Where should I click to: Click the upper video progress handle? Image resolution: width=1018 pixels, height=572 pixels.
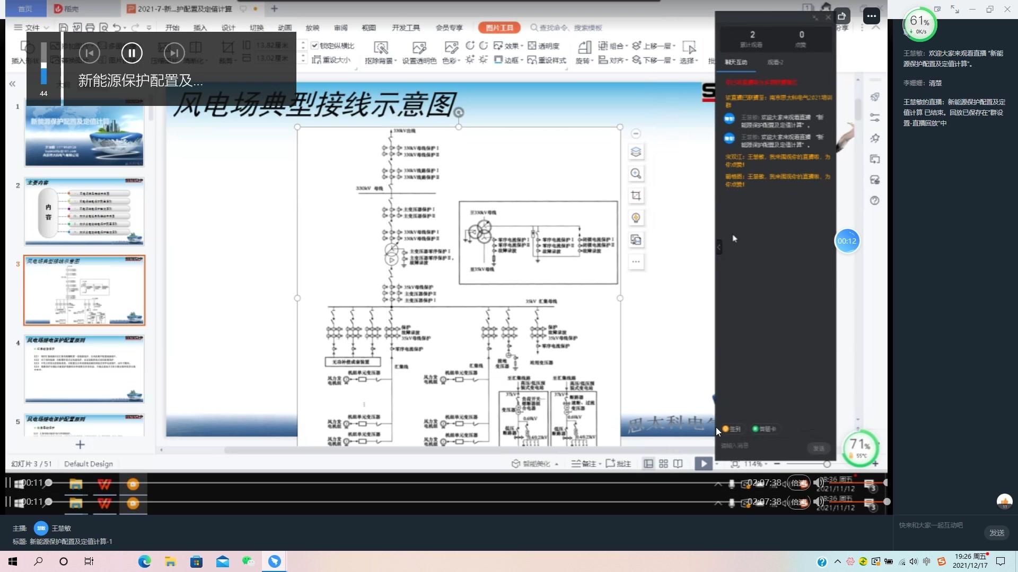48,482
